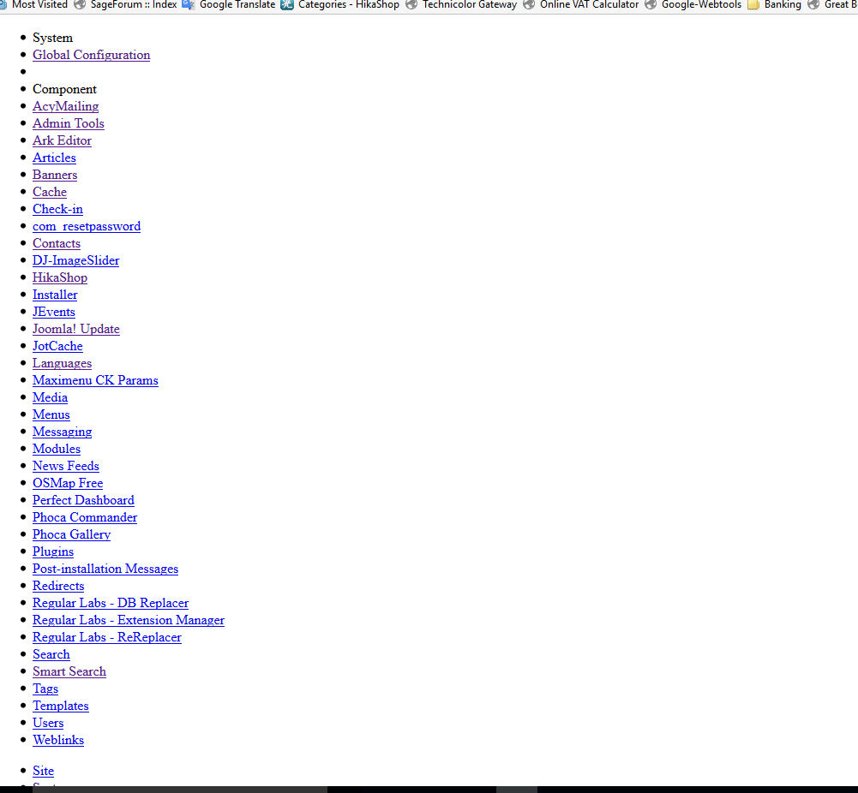Click the Online VAT Calculator globe icon
The height and width of the screenshot is (793, 858).
pyautogui.click(x=529, y=4)
